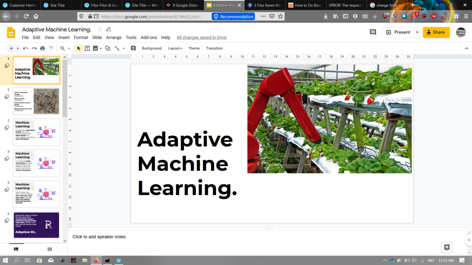The image size is (472, 265).
Task: Click the redo arrow in toolbar
Action: point(34,48)
